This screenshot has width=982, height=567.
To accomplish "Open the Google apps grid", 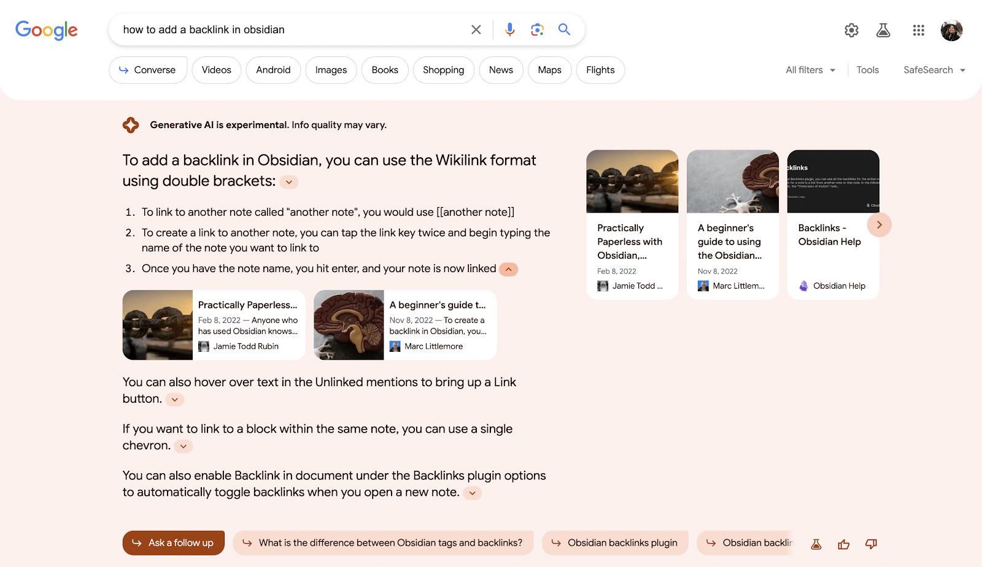I will [x=918, y=30].
